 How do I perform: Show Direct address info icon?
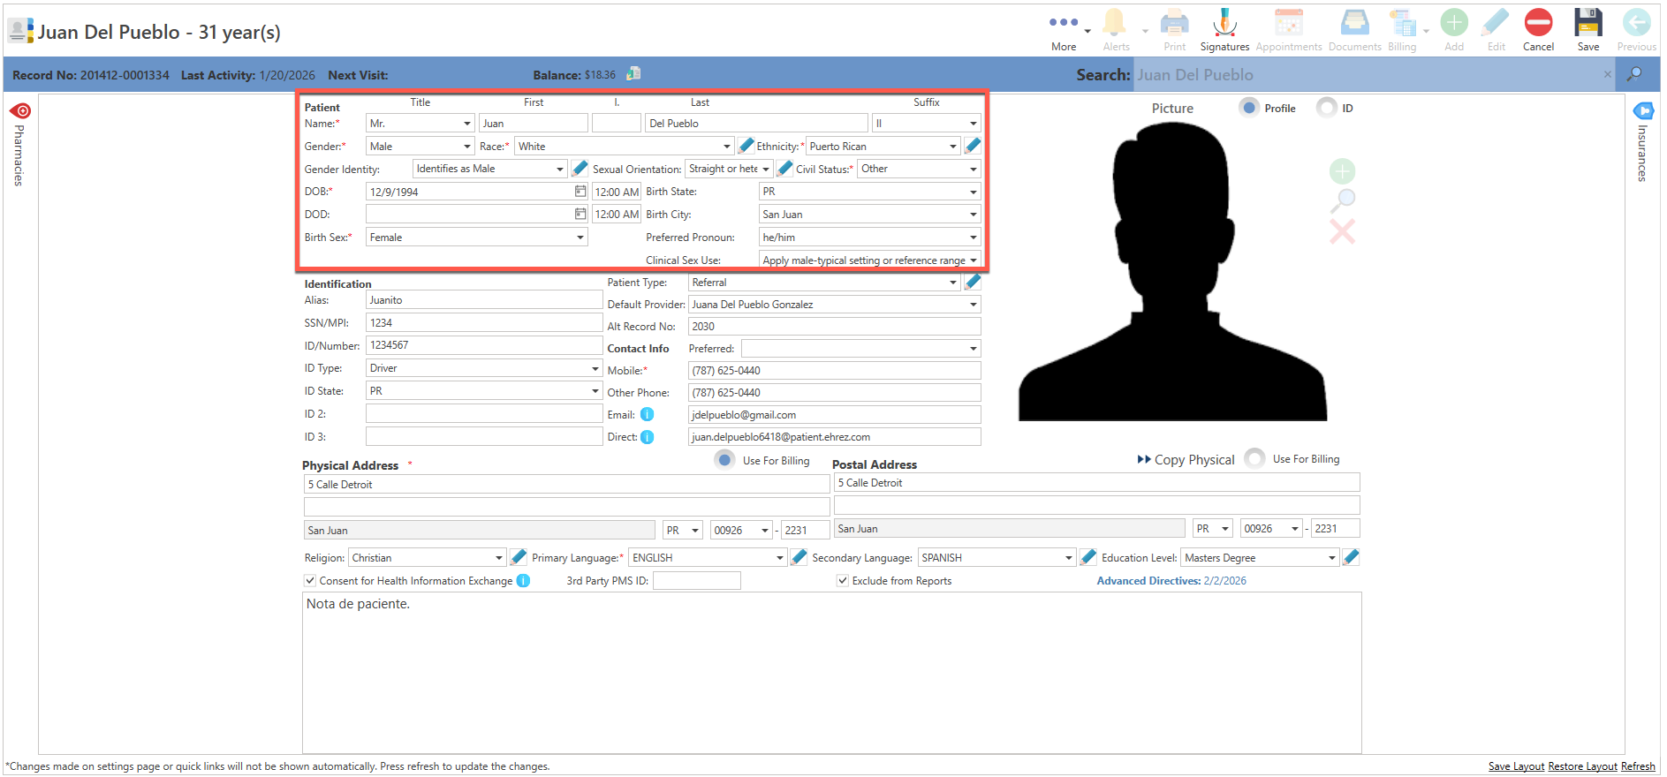tap(647, 437)
